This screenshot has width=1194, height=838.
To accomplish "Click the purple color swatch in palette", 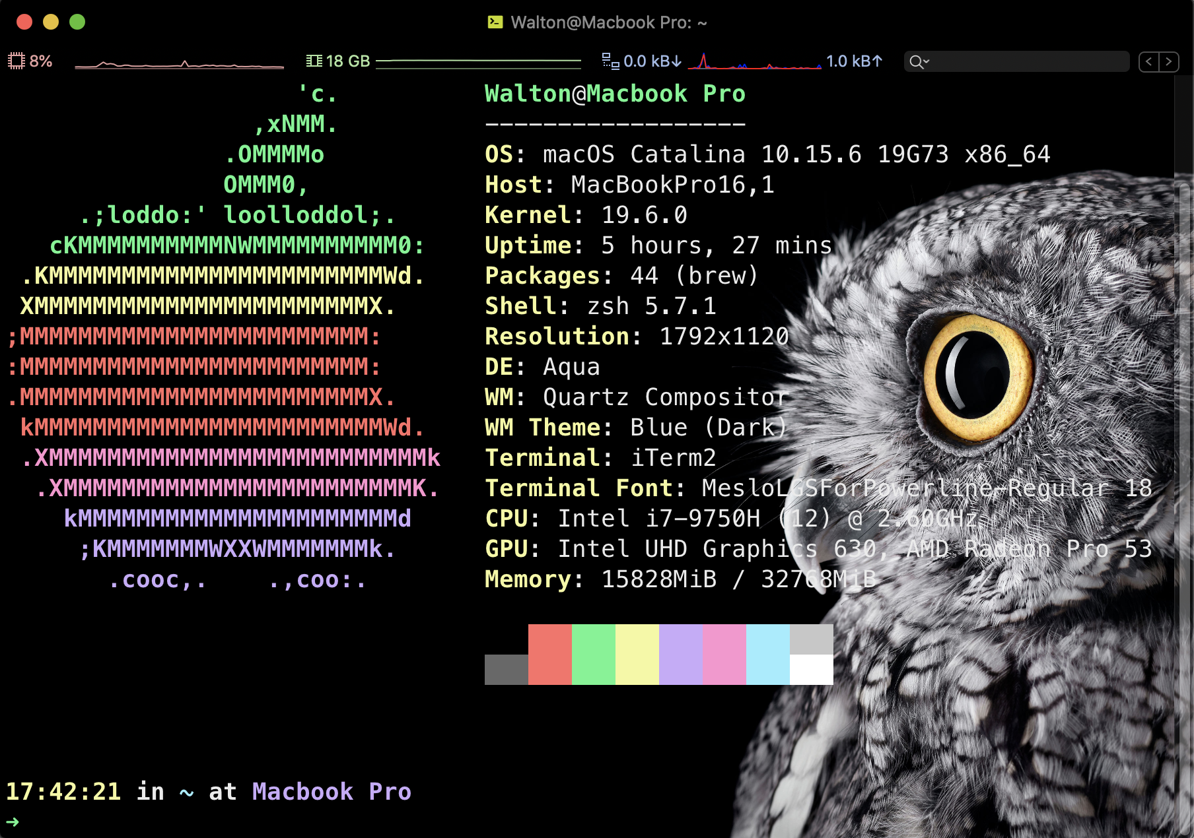I will [x=681, y=655].
